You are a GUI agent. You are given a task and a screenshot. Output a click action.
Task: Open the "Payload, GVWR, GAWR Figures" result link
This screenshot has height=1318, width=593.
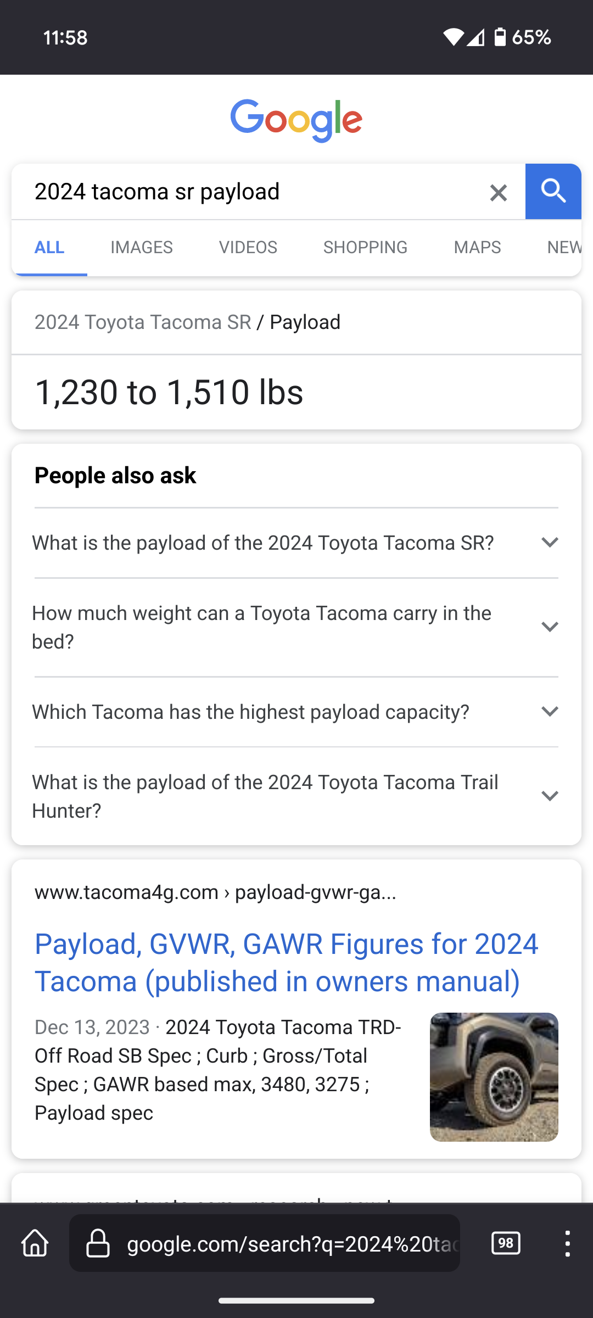286,963
